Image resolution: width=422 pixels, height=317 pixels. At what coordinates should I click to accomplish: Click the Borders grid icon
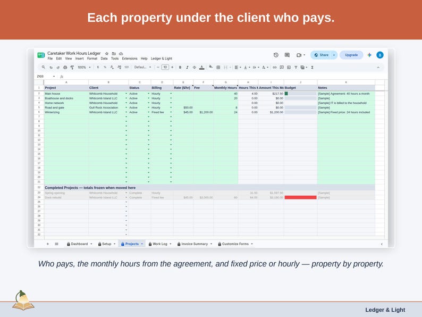coord(218,68)
